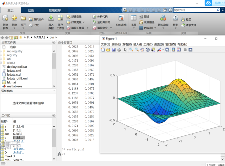225x166 pixels.
Task: Open the Parallel dropdown menu
Action: tap(155, 28)
